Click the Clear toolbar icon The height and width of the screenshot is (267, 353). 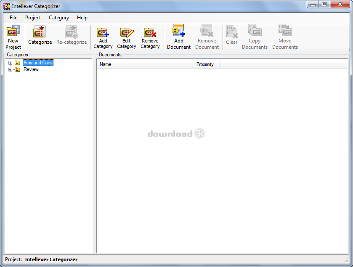tap(232, 32)
